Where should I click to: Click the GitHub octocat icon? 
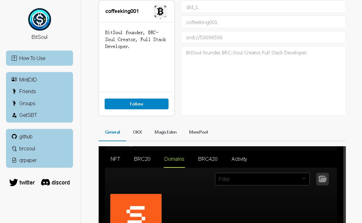[x=14, y=136]
